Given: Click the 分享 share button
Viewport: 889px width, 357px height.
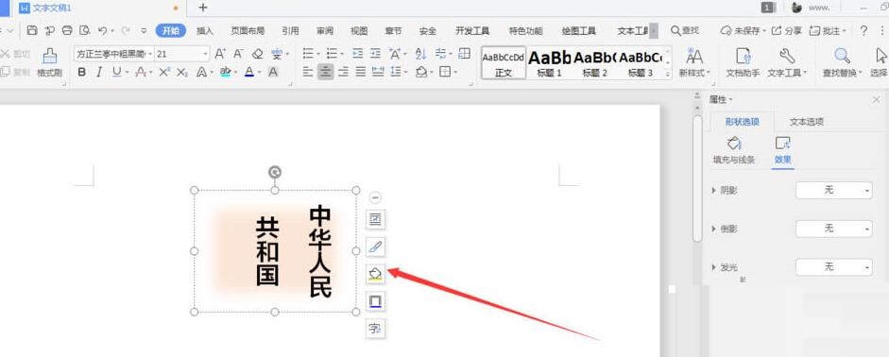Looking at the screenshot, I should tap(787, 31).
